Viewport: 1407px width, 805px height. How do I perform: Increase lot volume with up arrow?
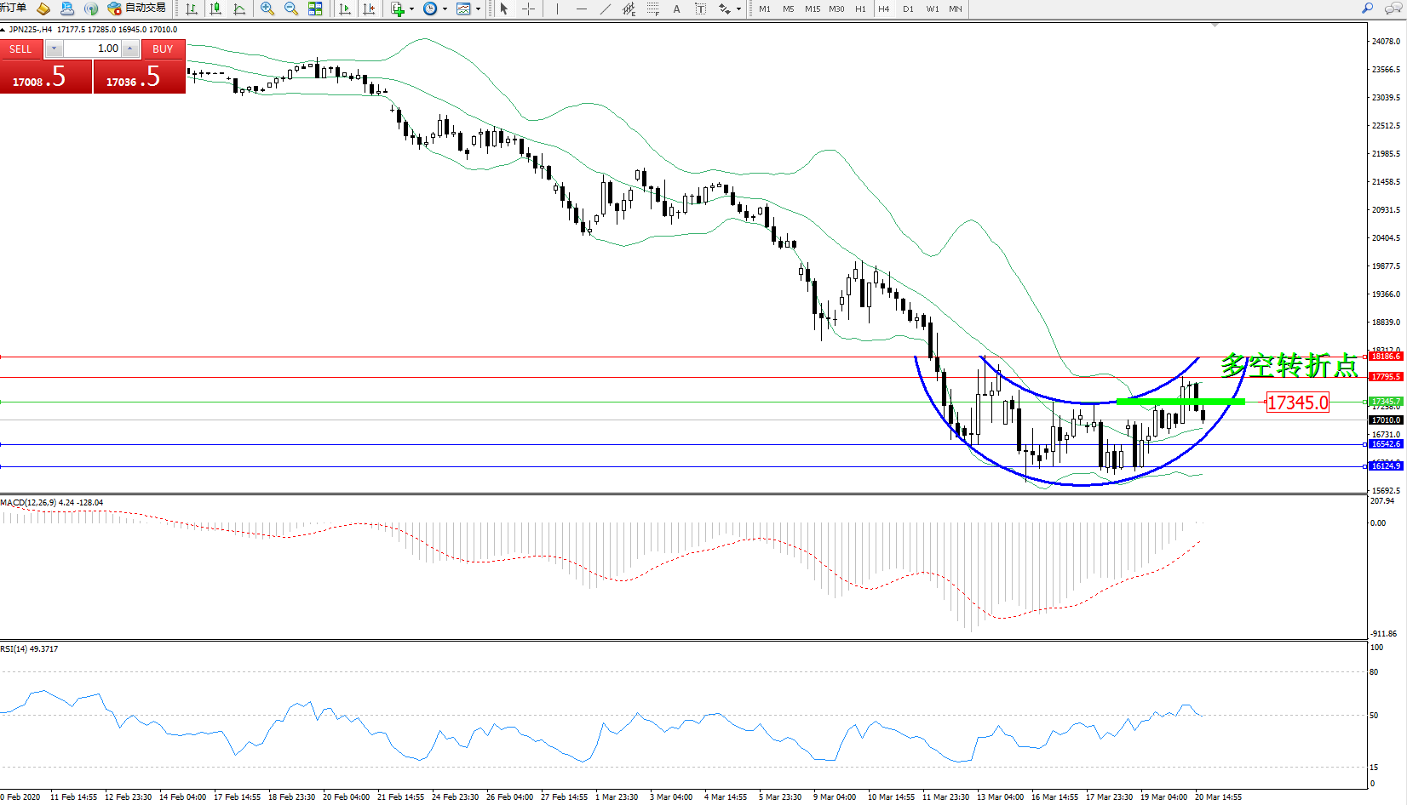click(x=129, y=49)
